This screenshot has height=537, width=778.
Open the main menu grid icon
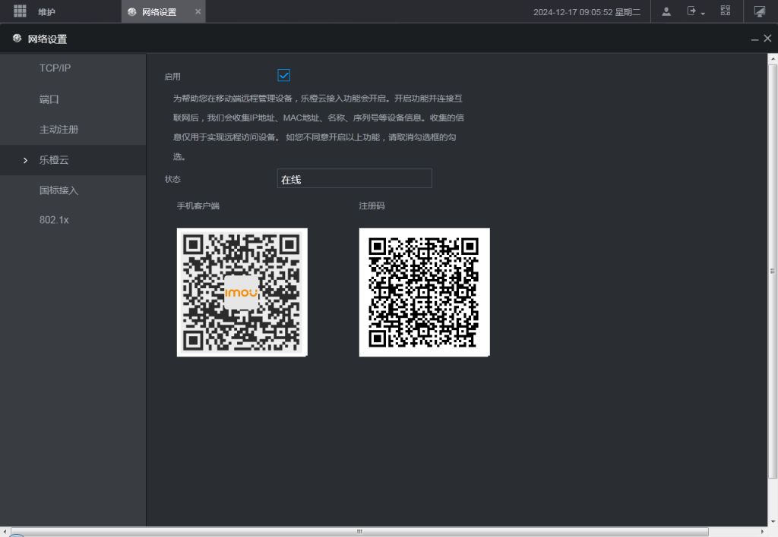[x=20, y=11]
